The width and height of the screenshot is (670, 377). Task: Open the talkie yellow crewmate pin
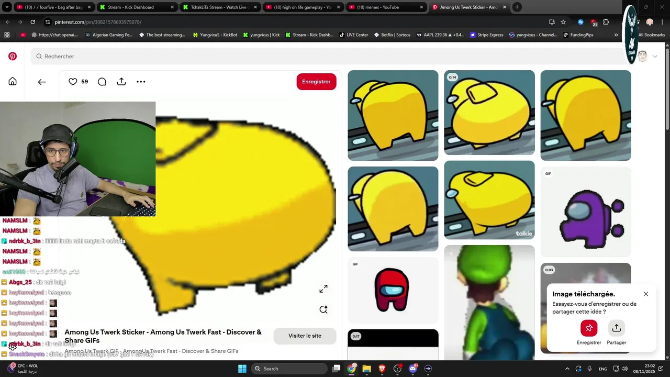pyautogui.click(x=489, y=200)
